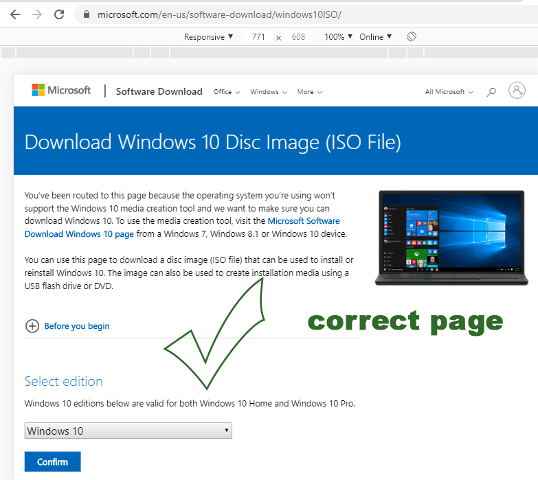Click the account sign-in avatar icon

pyautogui.click(x=517, y=91)
